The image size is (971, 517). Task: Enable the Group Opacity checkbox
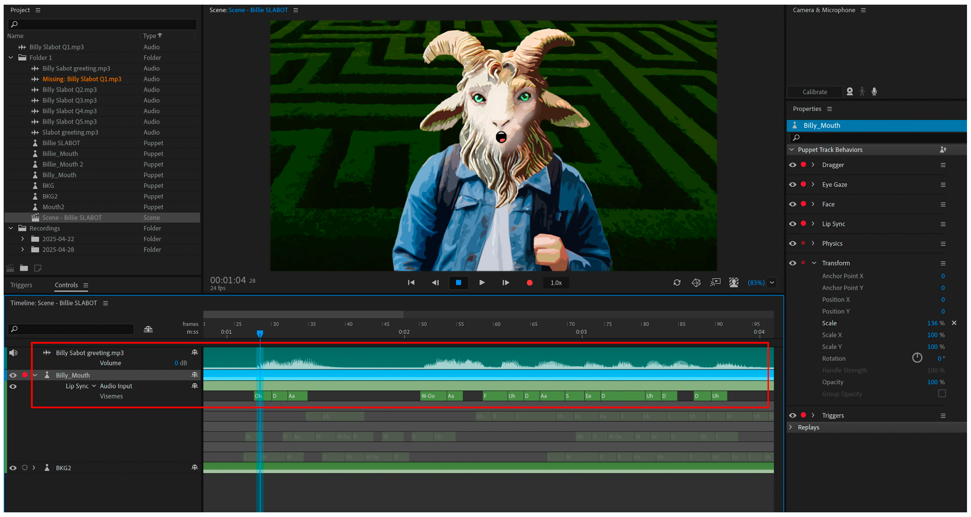(x=942, y=394)
